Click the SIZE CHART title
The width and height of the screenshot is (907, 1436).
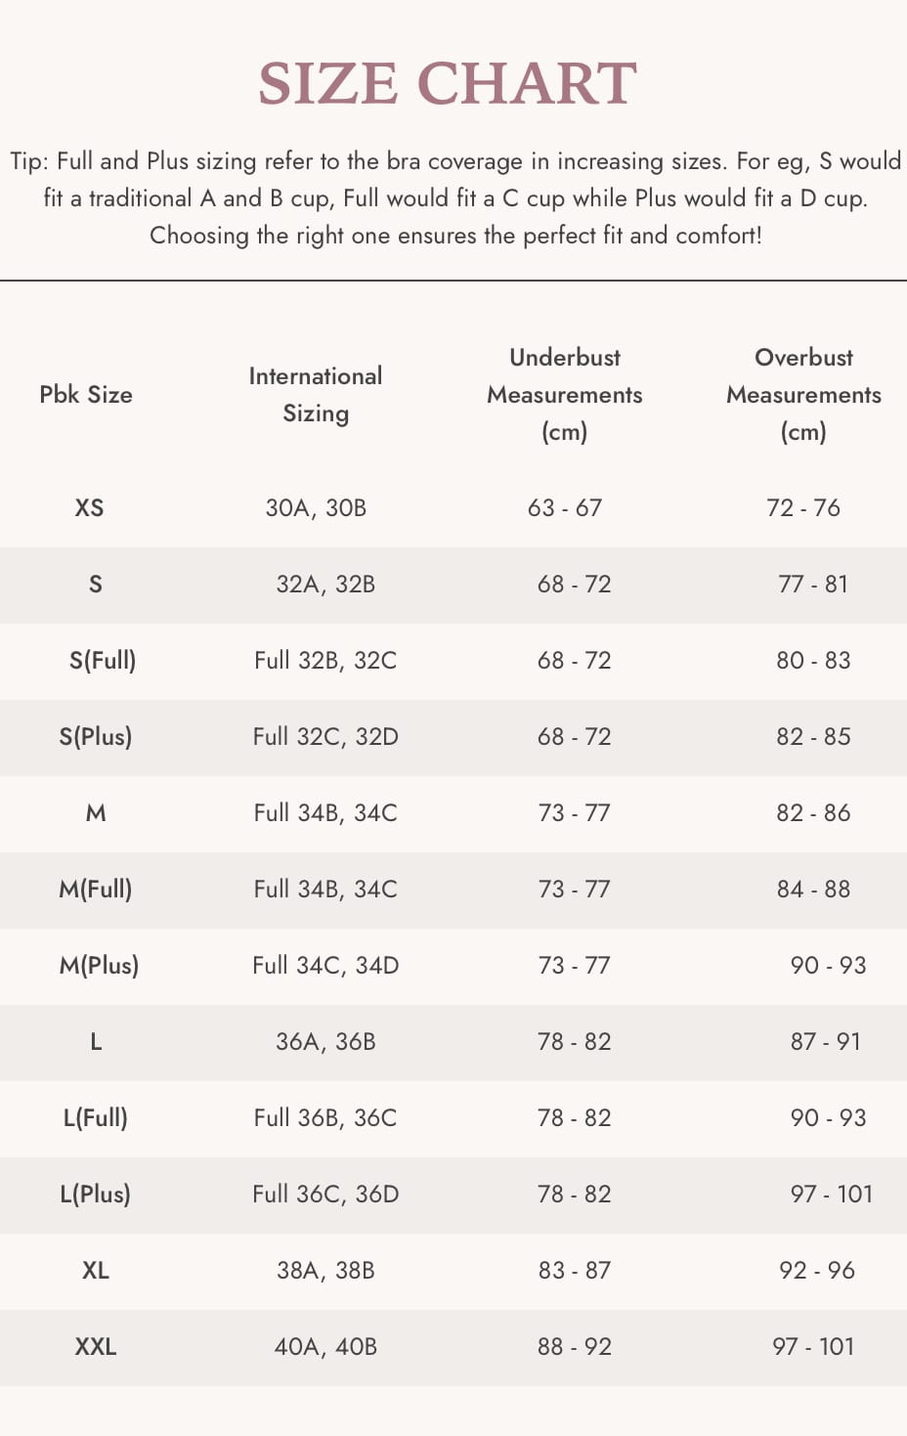coord(448,83)
